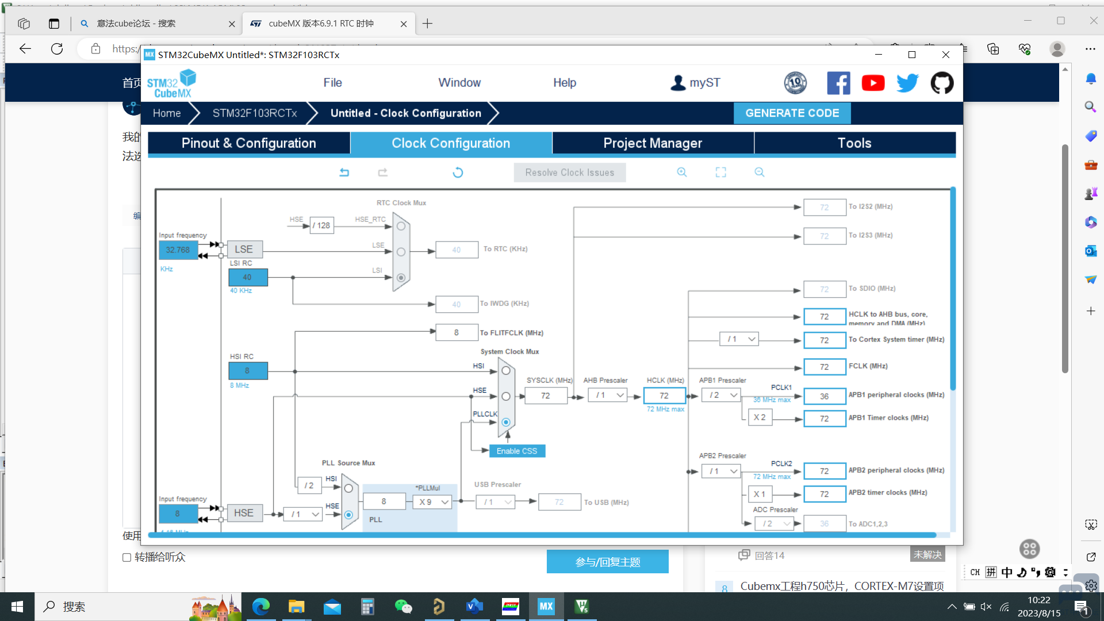
Task: Open the HSE divider /1 dropdown
Action: click(x=303, y=514)
